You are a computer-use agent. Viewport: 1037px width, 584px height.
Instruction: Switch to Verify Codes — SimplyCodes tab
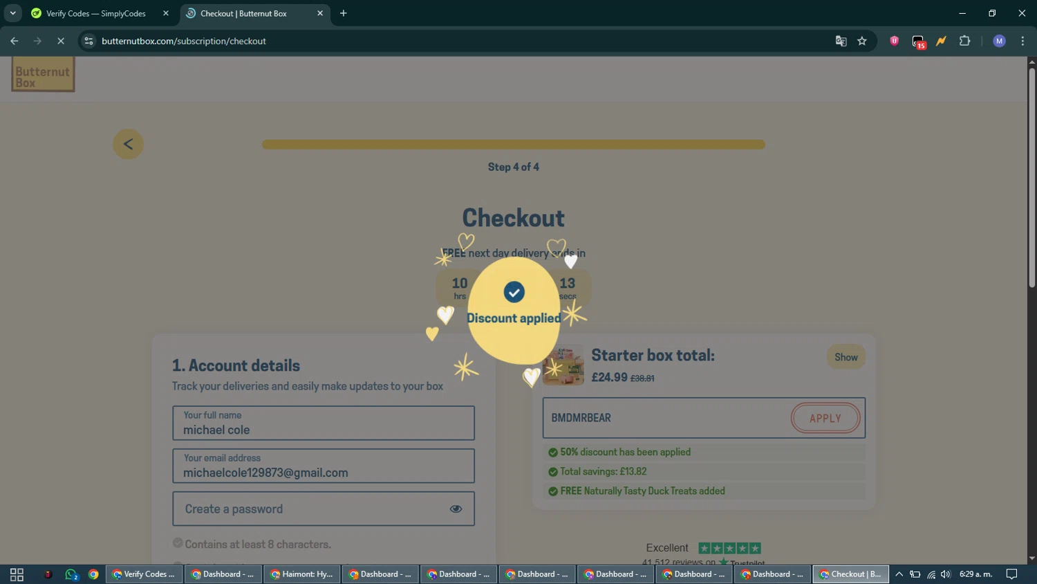[96, 13]
